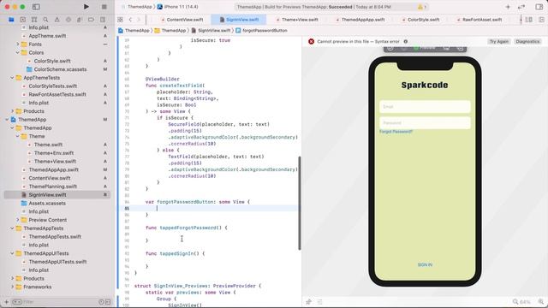This screenshot has height=308, width=548.
Task: Open preview Diagnostics
Action: pos(527,41)
